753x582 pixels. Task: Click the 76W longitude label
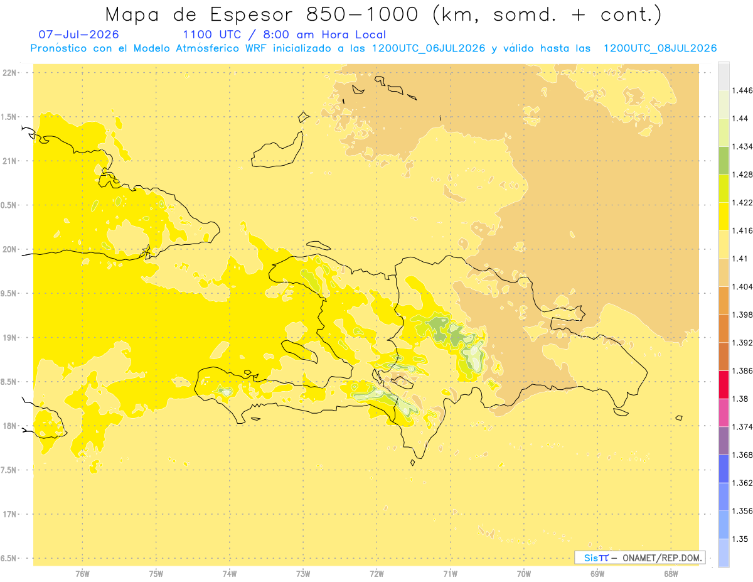tap(82, 573)
